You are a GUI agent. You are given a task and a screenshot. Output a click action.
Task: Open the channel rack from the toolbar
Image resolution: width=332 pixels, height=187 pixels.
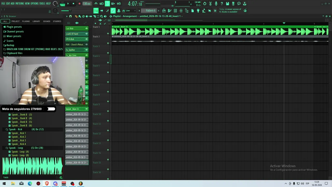pos(175,11)
